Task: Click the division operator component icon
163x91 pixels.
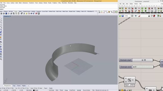Action: point(129,80)
